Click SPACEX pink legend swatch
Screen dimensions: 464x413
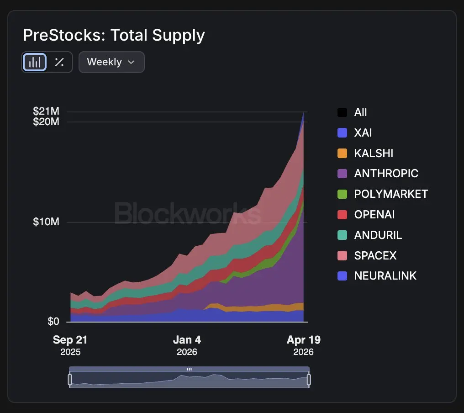(x=342, y=255)
